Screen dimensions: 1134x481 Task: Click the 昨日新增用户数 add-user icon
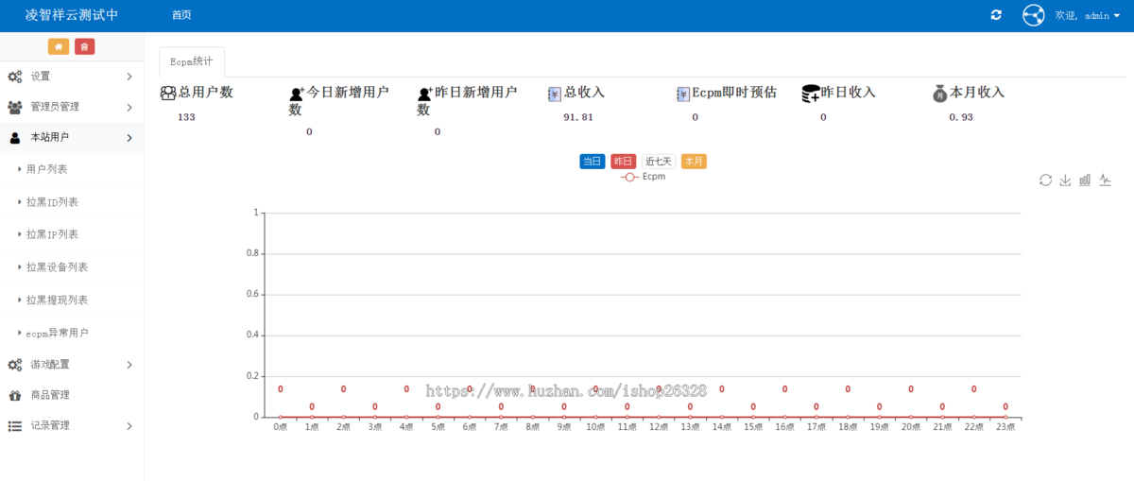[425, 94]
